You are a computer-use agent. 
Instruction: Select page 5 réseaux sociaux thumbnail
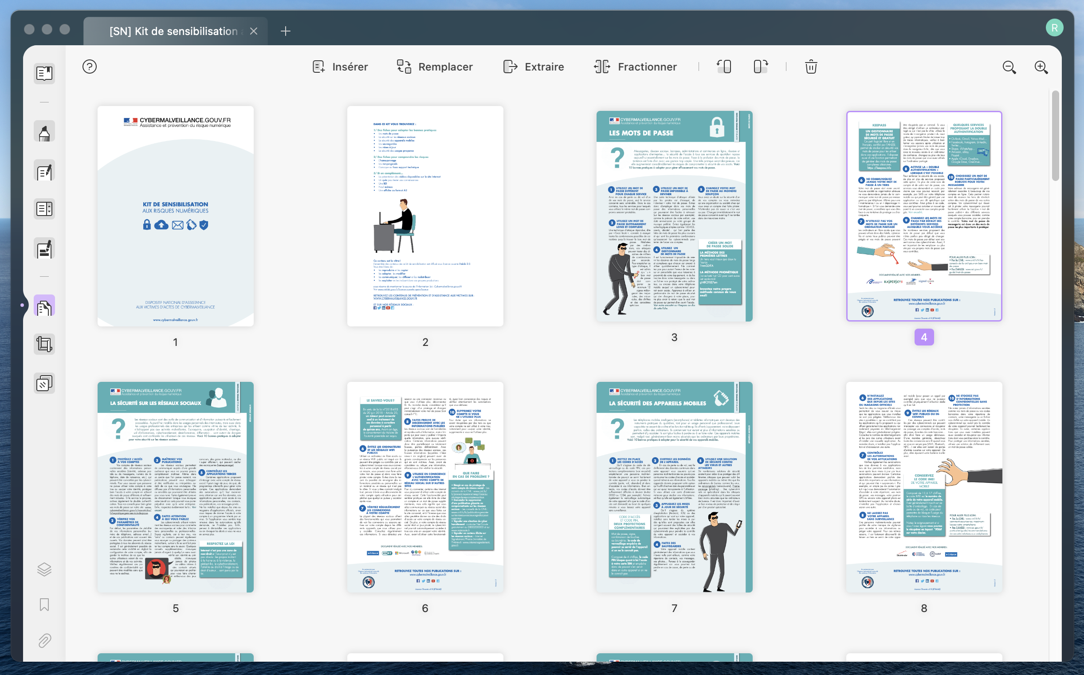coord(176,487)
